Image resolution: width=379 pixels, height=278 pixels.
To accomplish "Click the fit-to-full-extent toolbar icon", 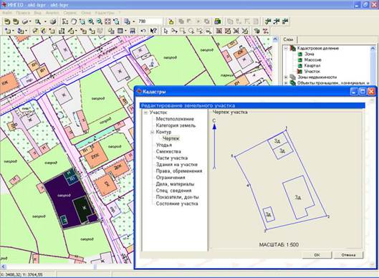I will 107,21.
